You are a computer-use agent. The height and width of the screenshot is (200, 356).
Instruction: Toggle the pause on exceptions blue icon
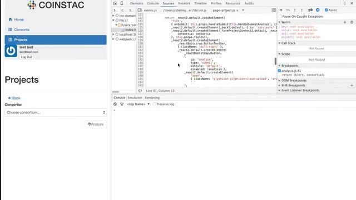(318, 10)
